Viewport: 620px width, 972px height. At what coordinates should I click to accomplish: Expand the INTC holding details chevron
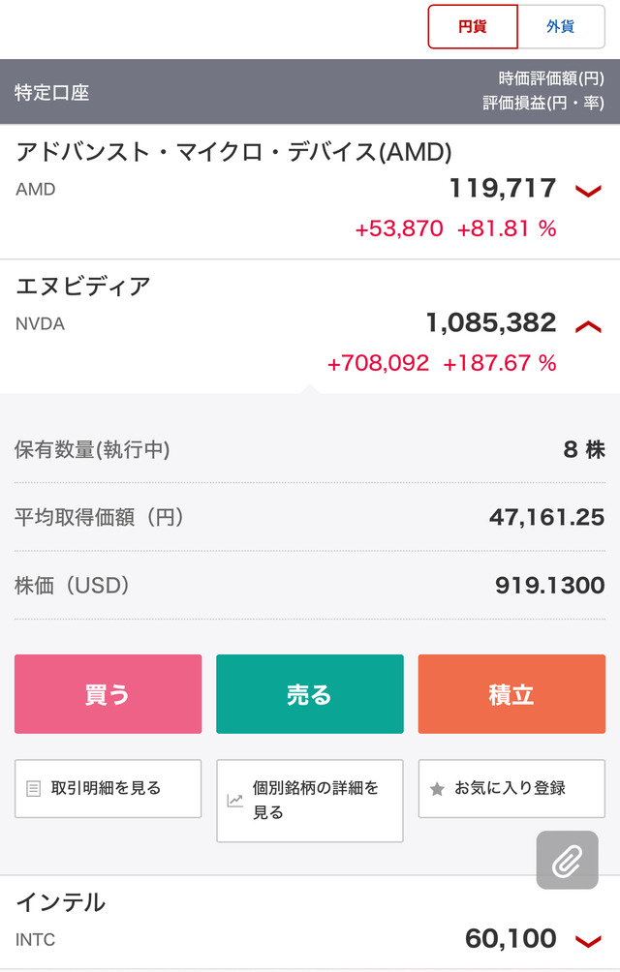pyautogui.click(x=588, y=942)
